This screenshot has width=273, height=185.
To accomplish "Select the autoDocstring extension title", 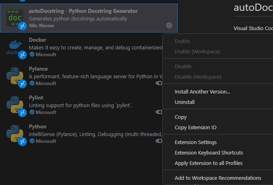I will point(83,11).
